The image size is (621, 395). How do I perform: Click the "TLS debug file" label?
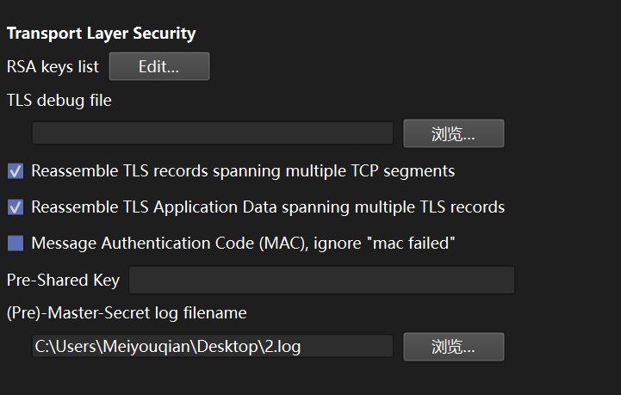click(x=59, y=100)
